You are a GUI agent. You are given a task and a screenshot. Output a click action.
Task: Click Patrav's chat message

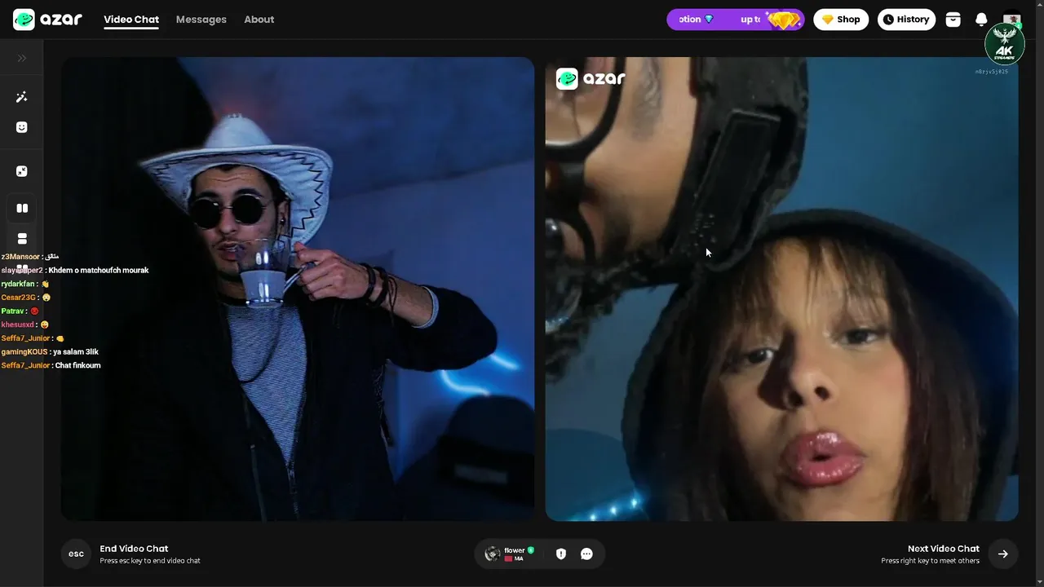click(20, 311)
